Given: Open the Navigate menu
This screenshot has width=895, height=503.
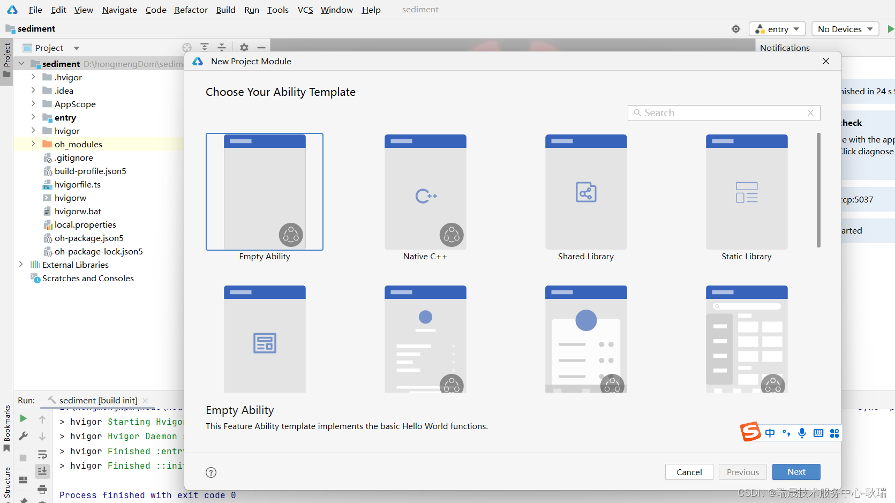Looking at the screenshot, I should point(119,10).
